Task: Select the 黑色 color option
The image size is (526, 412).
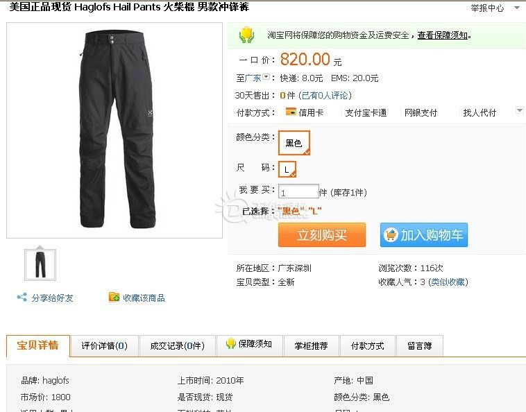Action: click(x=294, y=143)
